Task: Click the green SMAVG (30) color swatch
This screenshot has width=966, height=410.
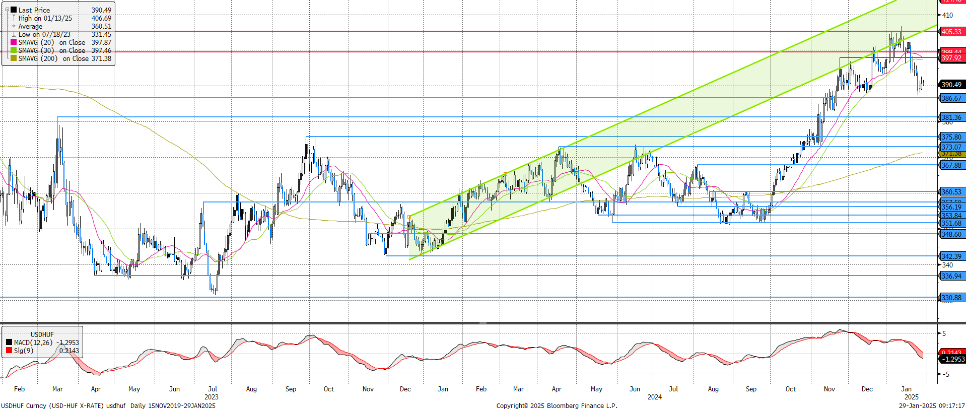Action: (14, 50)
